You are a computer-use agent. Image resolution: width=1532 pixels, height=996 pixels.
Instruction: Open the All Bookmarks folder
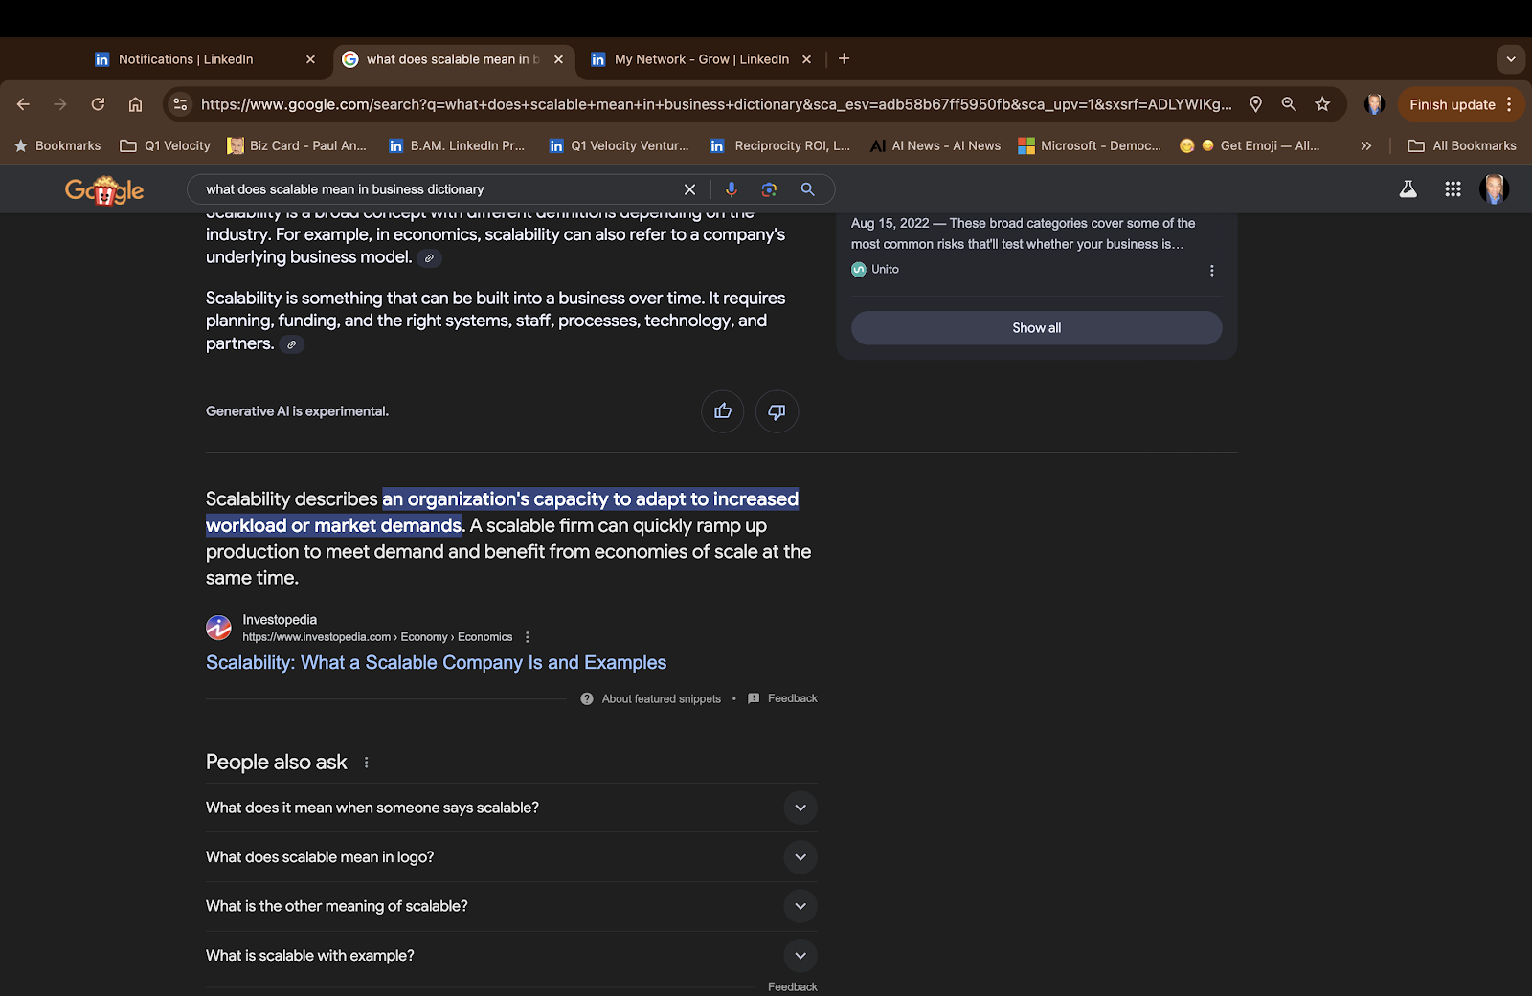click(x=1462, y=145)
